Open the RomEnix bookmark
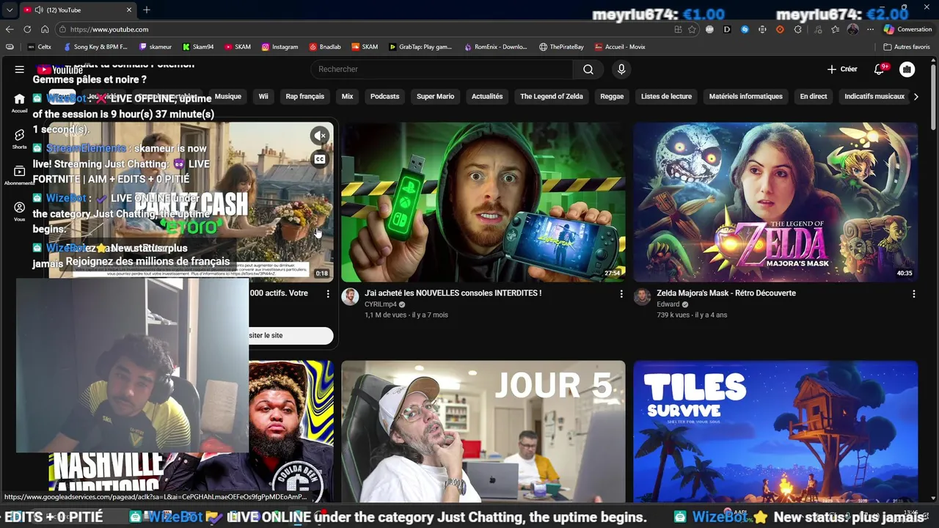Viewport: 939px width, 528px height. [496, 47]
